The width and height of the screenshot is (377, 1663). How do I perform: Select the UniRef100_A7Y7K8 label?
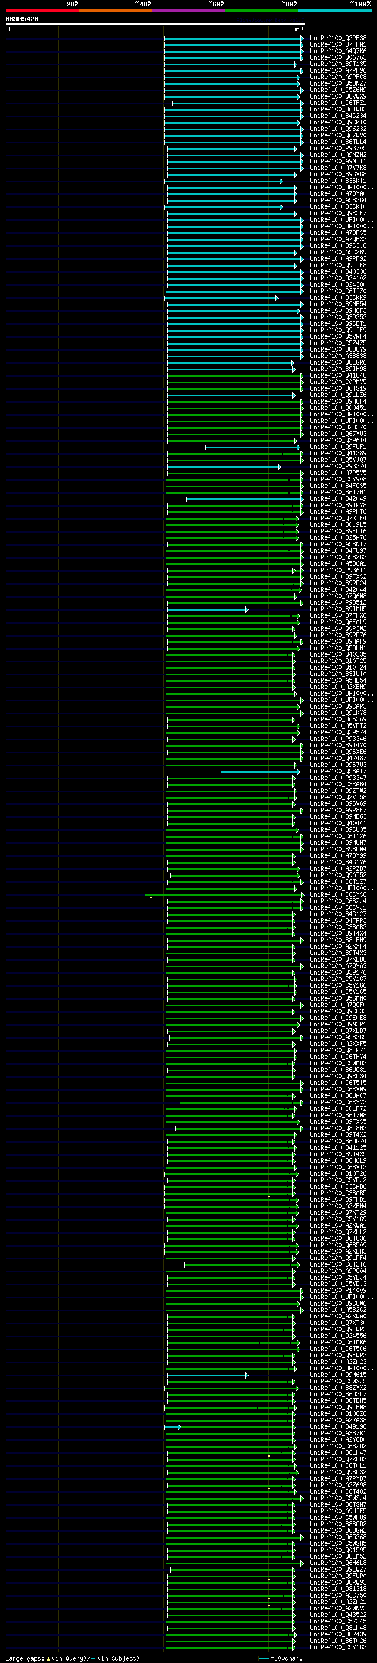(338, 168)
